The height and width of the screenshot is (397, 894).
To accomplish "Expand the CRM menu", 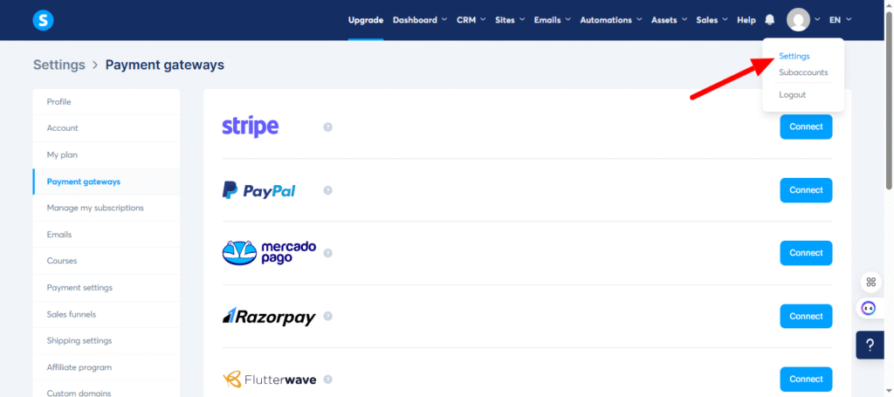I will click(x=471, y=20).
